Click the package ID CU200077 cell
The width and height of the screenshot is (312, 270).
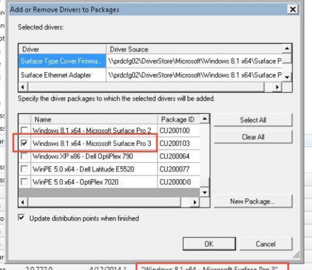tap(179, 169)
